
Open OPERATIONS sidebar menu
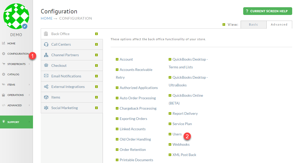15,95
